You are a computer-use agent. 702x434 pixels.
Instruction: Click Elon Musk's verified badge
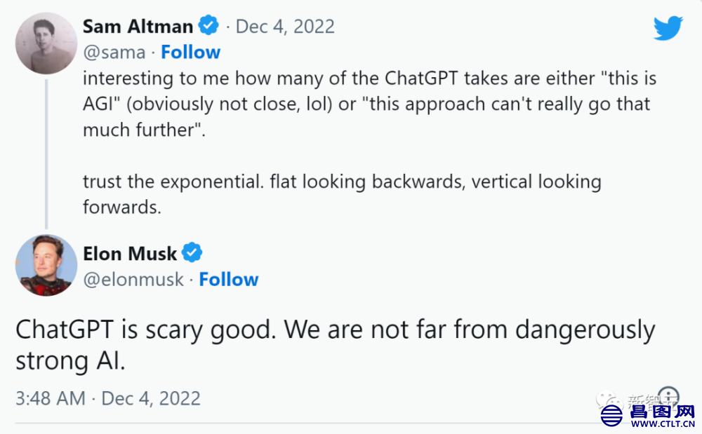pos(192,252)
